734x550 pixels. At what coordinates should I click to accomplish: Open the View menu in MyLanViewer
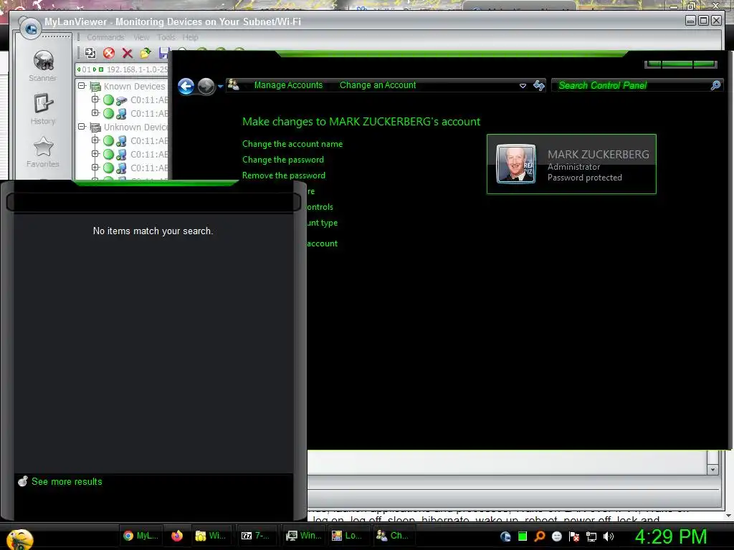point(141,37)
